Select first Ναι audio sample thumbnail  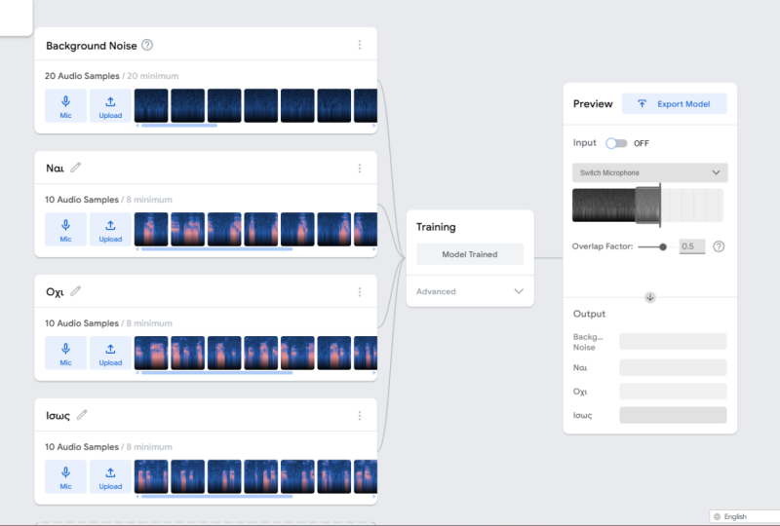point(151,229)
